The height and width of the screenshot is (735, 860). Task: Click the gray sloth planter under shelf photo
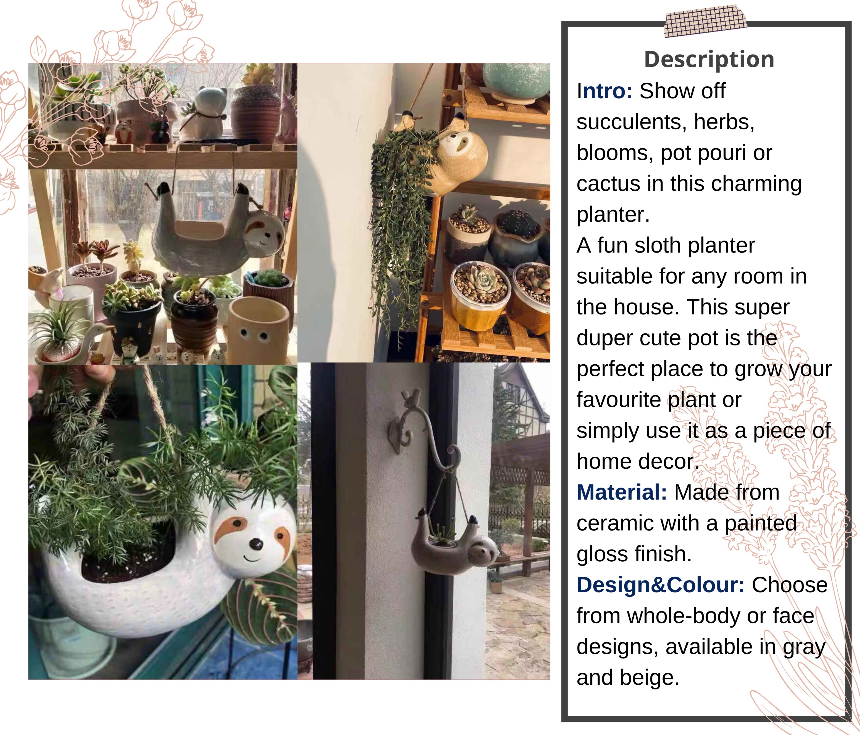163,214
